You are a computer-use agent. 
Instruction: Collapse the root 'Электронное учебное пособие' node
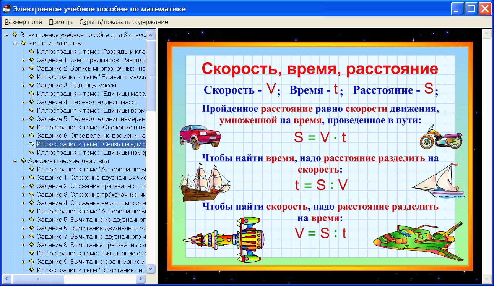pos(7,35)
